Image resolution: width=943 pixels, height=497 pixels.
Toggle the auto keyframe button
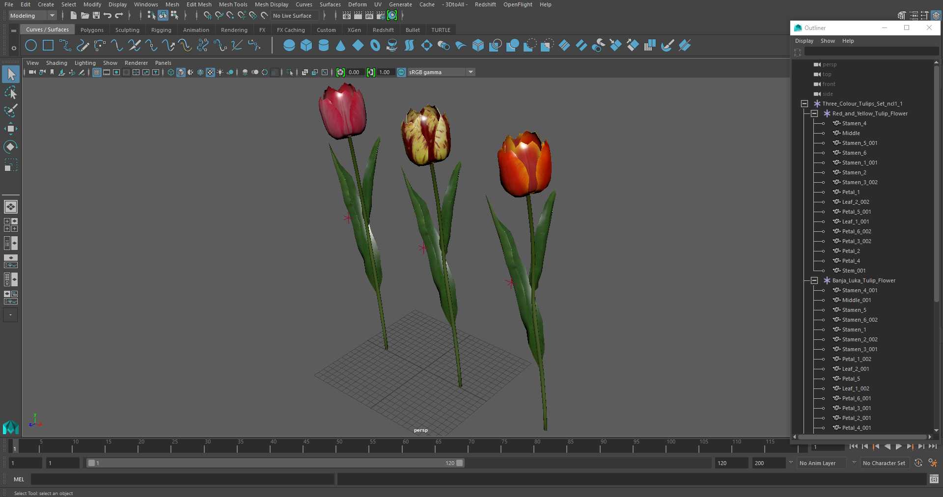pyautogui.click(x=918, y=463)
